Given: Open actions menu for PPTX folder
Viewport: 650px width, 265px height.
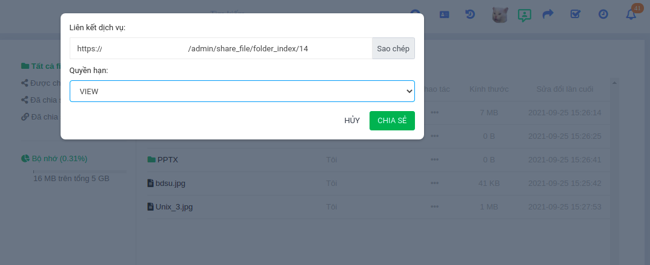Looking at the screenshot, I should 434,160.
